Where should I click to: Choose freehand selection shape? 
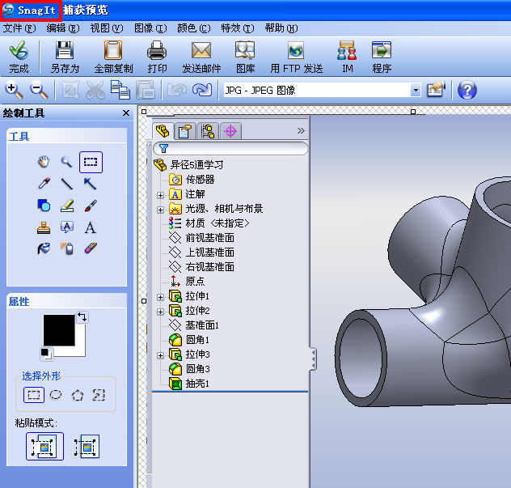(x=99, y=395)
